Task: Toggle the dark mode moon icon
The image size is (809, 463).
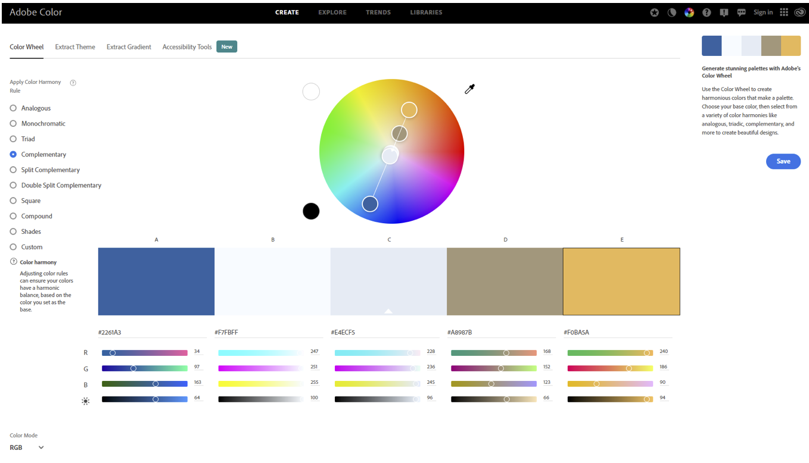Action: (x=672, y=12)
